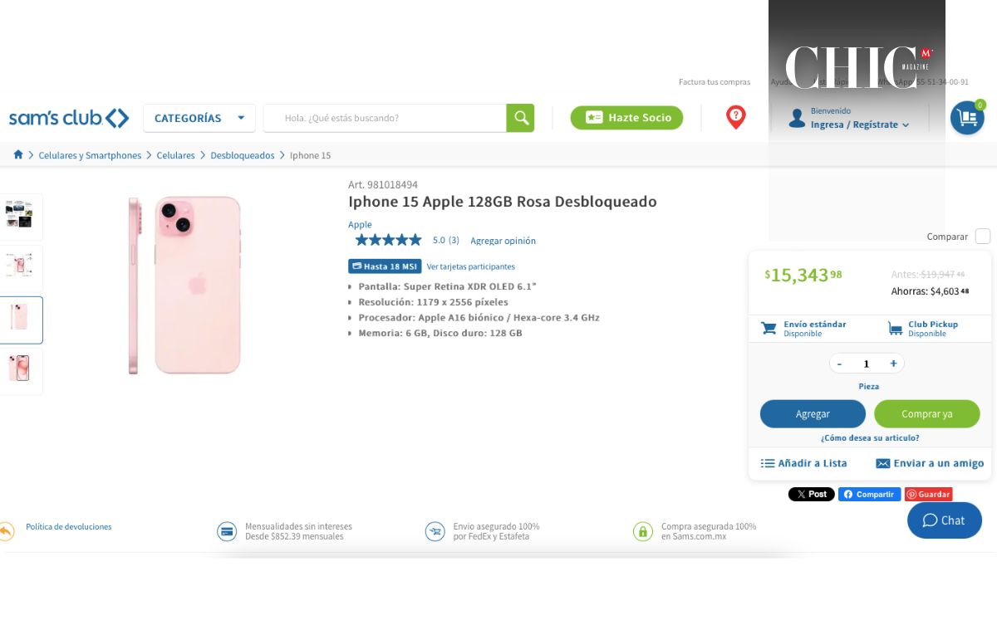
Task: Open the shopping cart icon
Action: coord(967,118)
